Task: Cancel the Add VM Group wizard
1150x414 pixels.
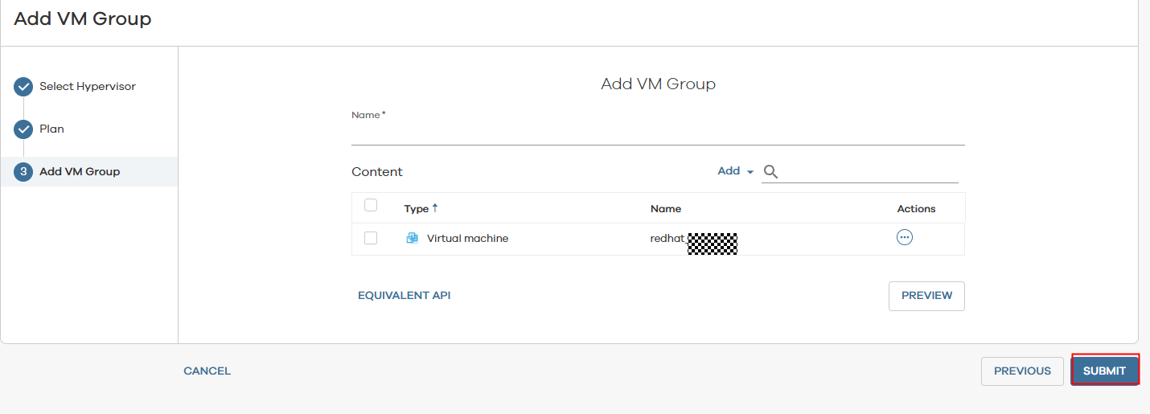Action: (207, 371)
